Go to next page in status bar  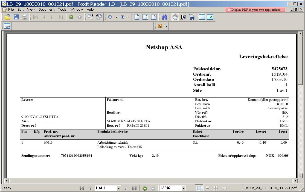[x=126, y=188]
